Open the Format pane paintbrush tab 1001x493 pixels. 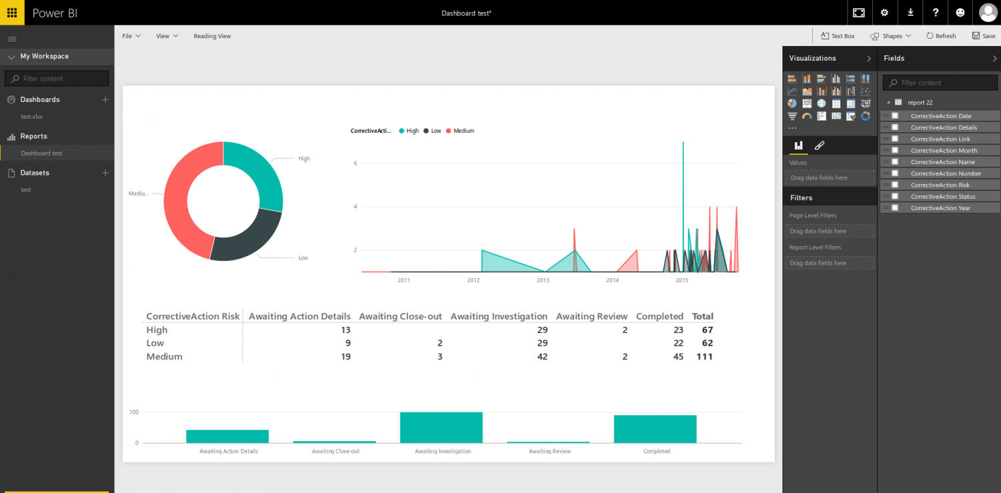[x=819, y=145]
